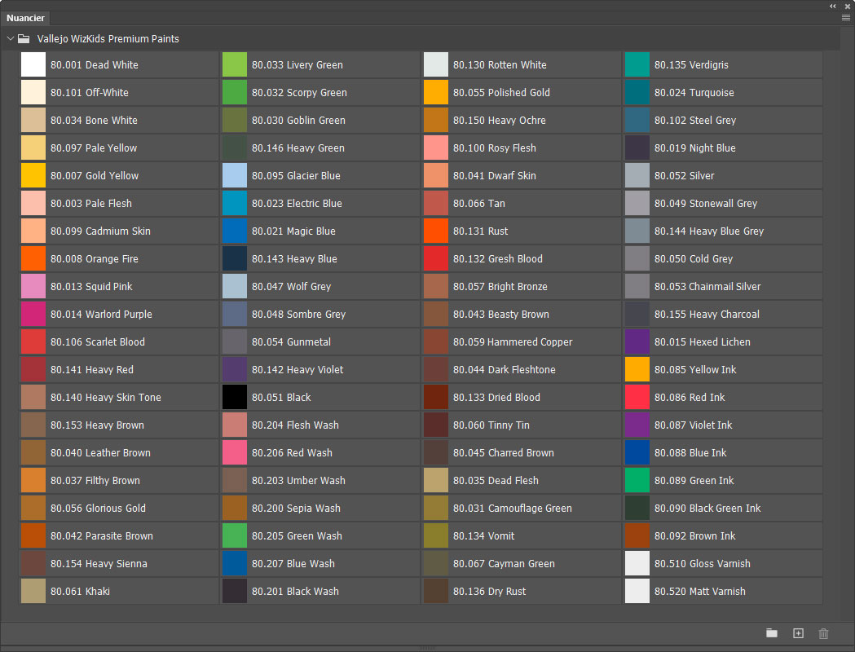Select the Vallejo WizKids Premium Paints folder

point(24,38)
